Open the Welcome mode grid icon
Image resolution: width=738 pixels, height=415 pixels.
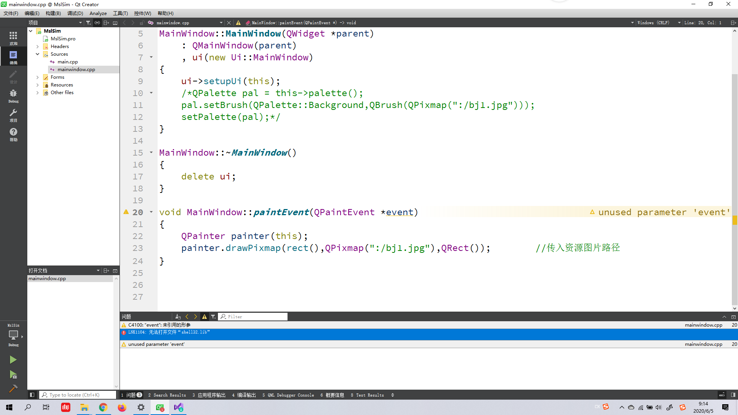click(x=13, y=38)
